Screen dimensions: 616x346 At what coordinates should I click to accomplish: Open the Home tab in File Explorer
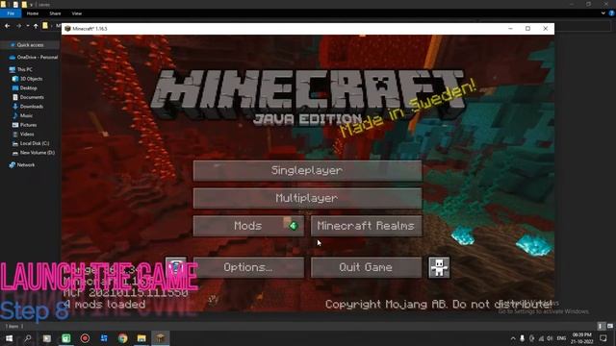(32, 13)
